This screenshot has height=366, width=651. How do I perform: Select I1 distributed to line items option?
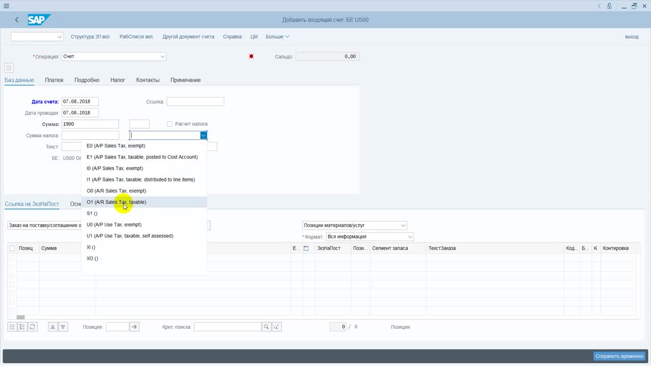coord(144,179)
